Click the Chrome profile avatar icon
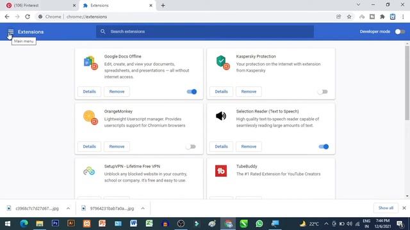 [x=393, y=17]
